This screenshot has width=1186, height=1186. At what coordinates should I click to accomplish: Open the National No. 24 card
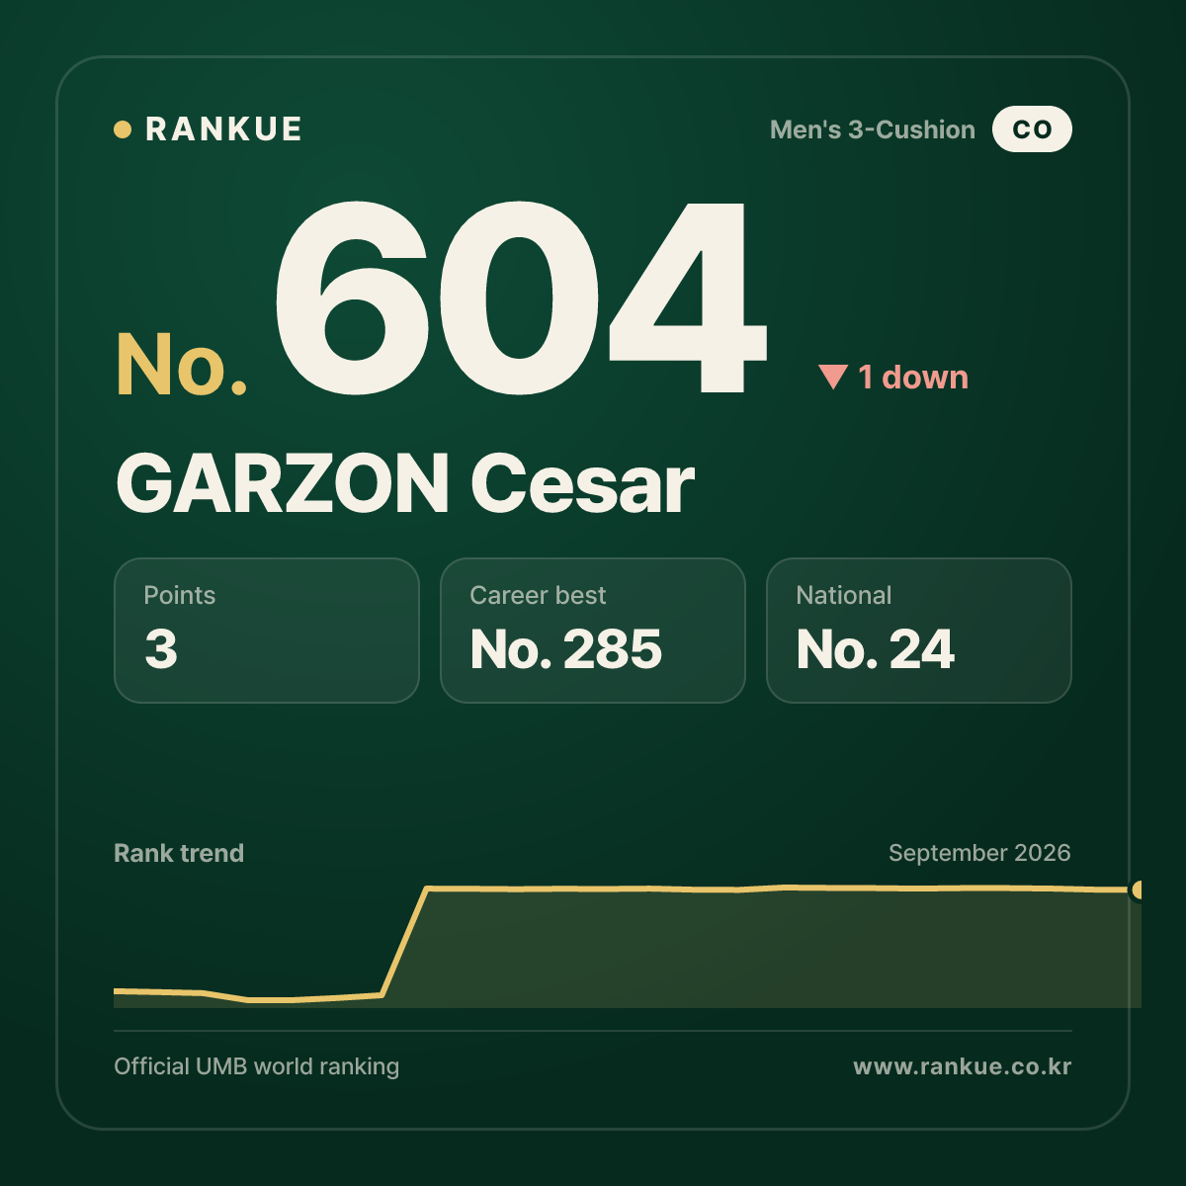coord(919,631)
